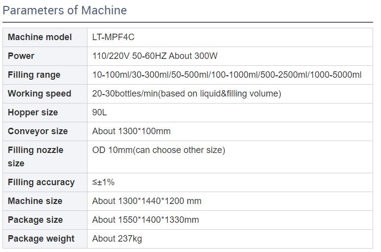The width and height of the screenshot is (381, 252).
Task: Click the Filling range label
Action: 34,75
